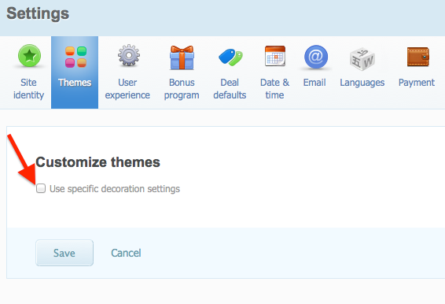Viewport: 445px width, 304px height.
Task: Click the colorful squares Themes icon
Action: tap(75, 57)
